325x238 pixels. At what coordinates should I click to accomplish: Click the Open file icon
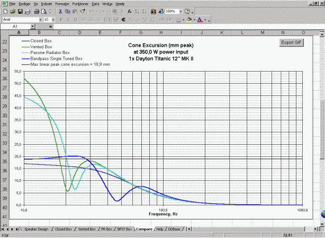[x=12, y=11]
